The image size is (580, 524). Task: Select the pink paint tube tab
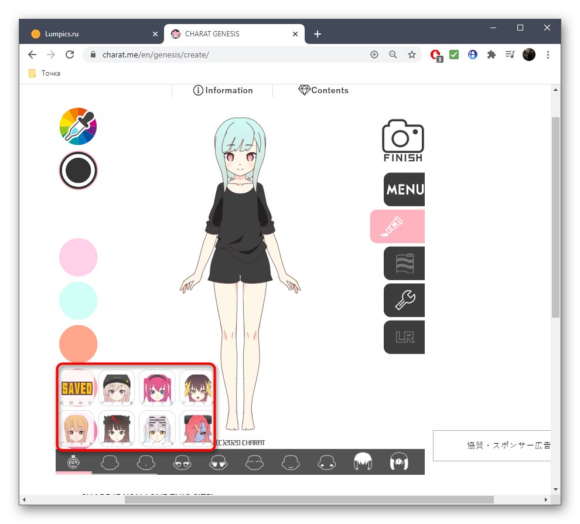click(x=397, y=226)
